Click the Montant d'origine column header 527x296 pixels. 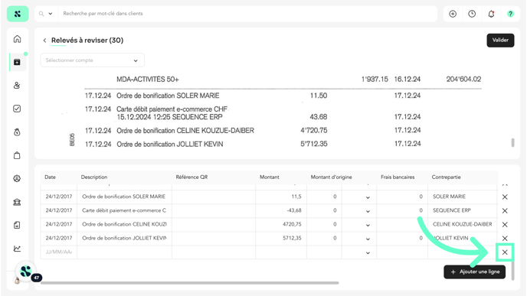pyautogui.click(x=331, y=177)
